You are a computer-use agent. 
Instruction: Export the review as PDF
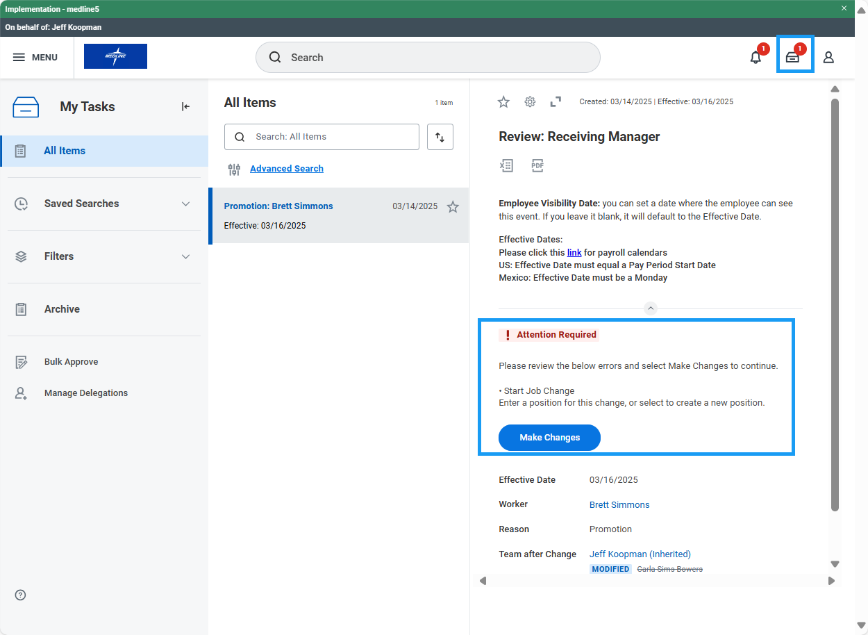pos(537,165)
